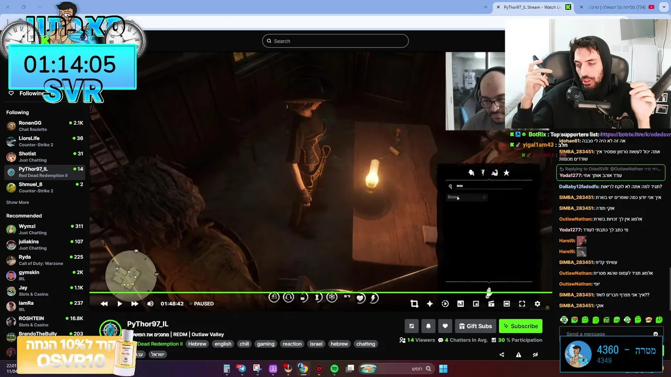Open gymskin recommended channel

tap(45, 275)
